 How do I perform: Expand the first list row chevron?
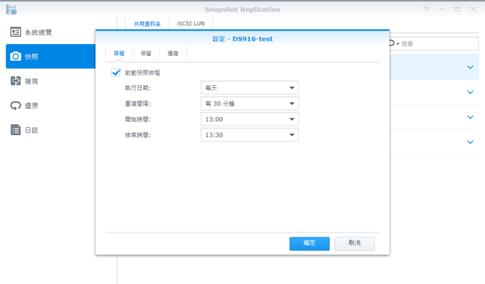point(470,67)
